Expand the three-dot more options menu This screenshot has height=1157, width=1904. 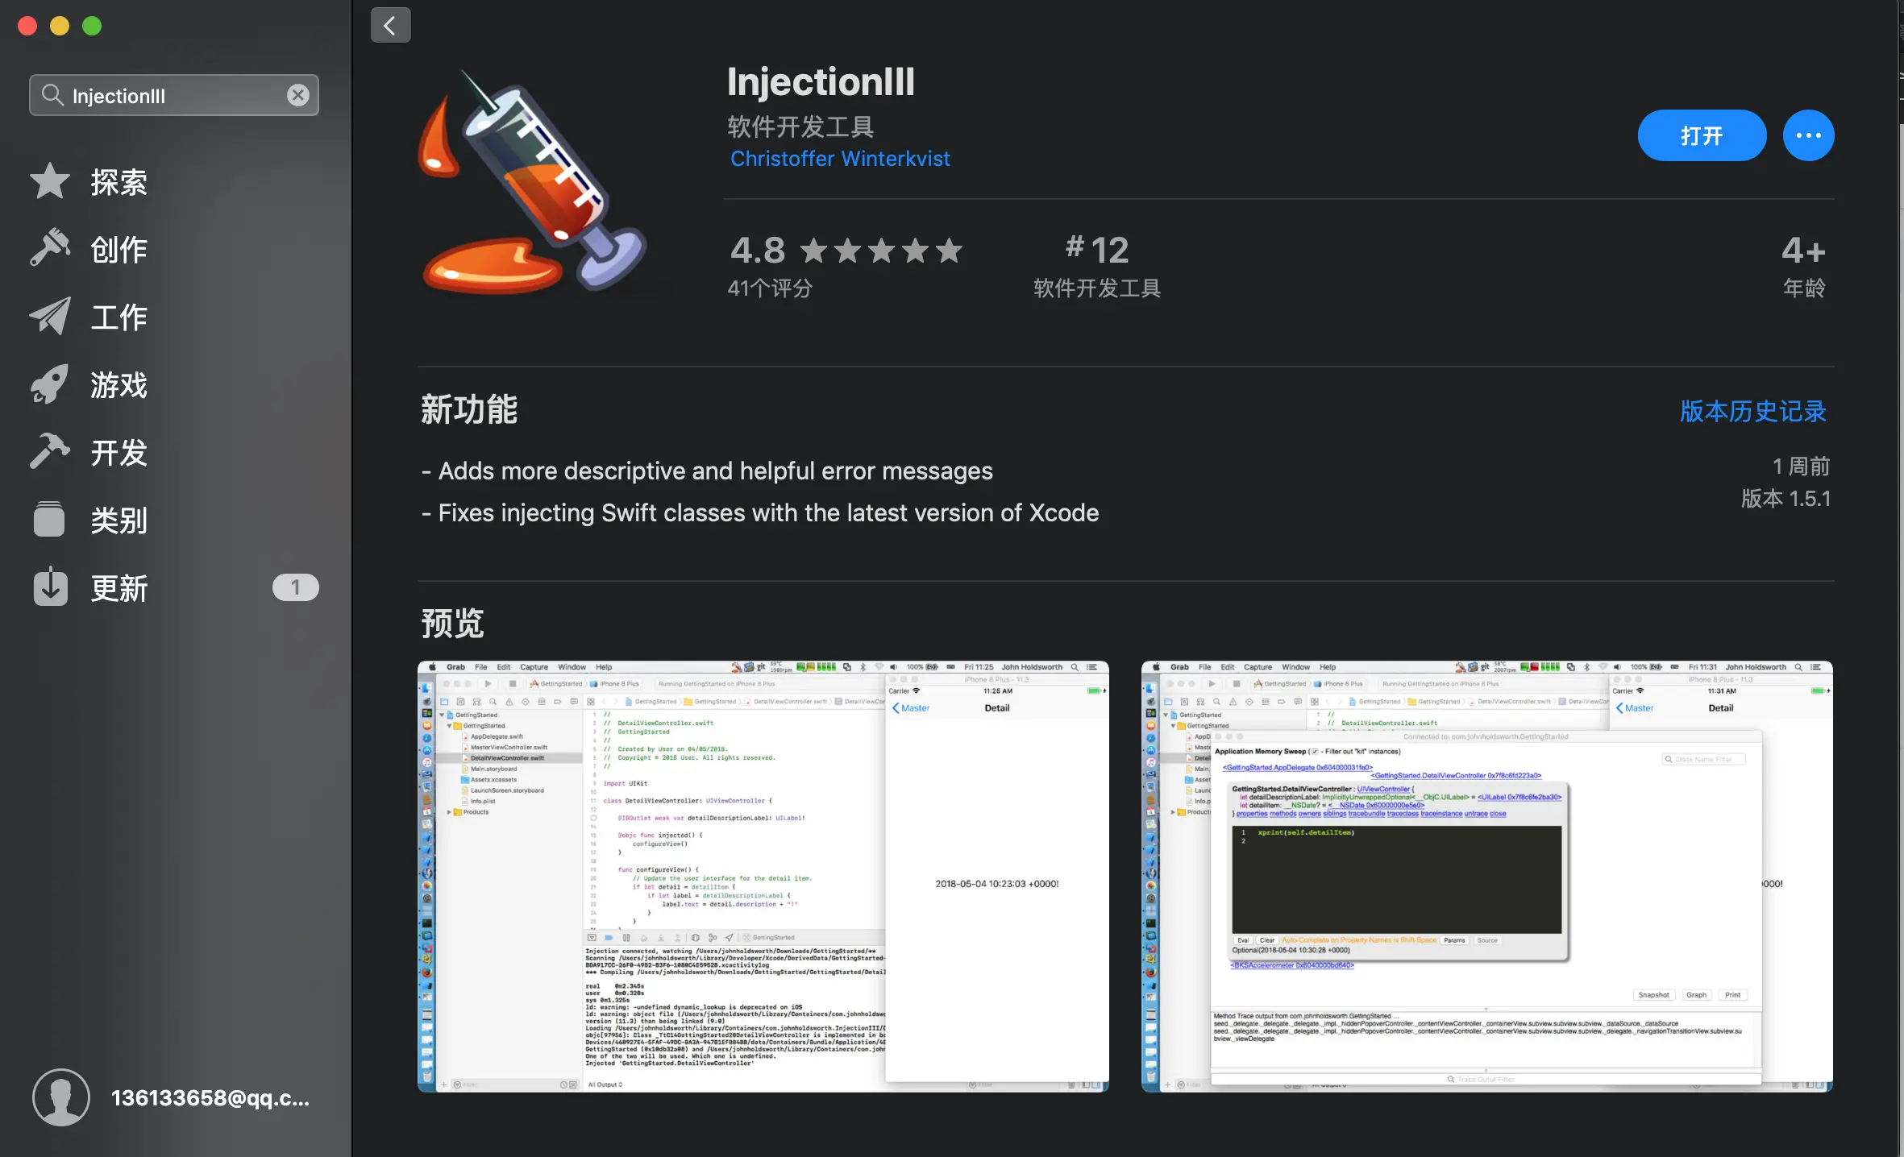[1808, 135]
